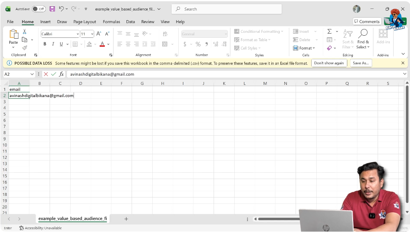The width and height of the screenshot is (410, 232).
Task: Click the font color red A swatch
Action: pos(102,44)
